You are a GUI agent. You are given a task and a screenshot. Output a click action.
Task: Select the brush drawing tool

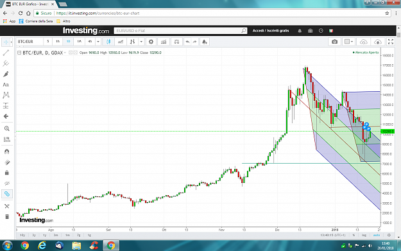click(6, 74)
